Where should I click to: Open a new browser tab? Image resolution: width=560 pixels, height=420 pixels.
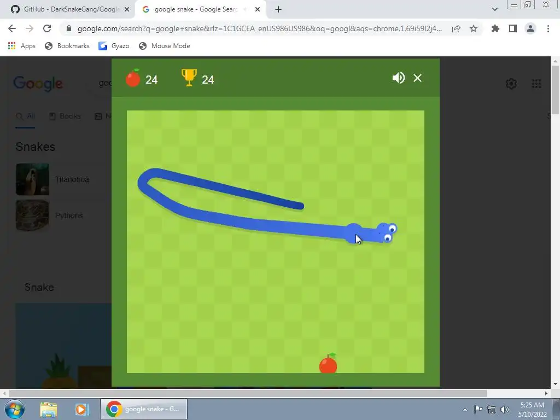278,10
